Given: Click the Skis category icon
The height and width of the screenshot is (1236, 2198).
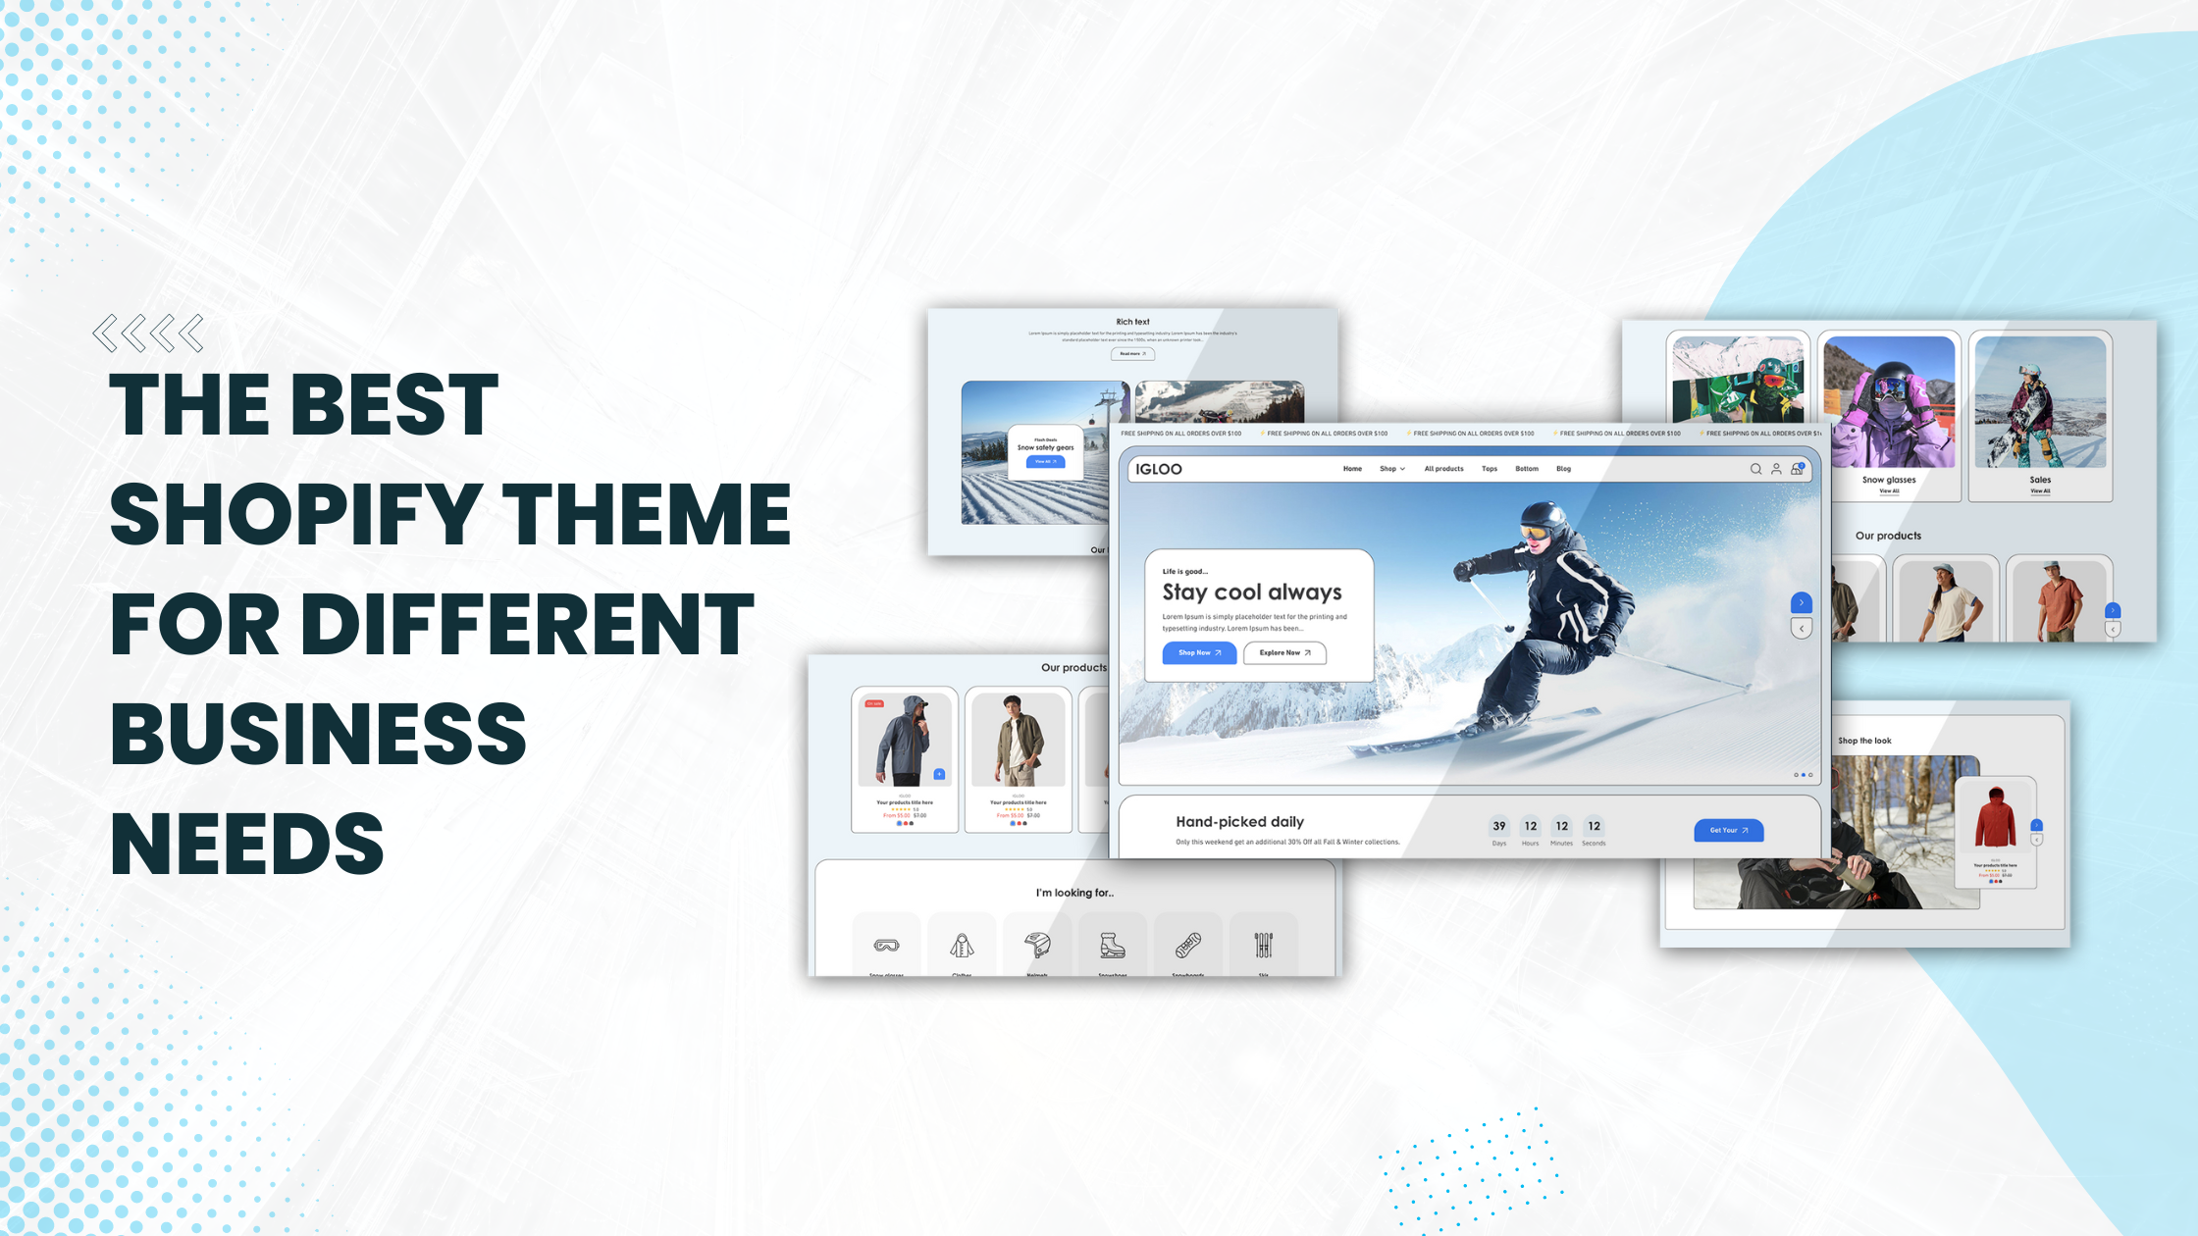Looking at the screenshot, I should (x=1265, y=944).
